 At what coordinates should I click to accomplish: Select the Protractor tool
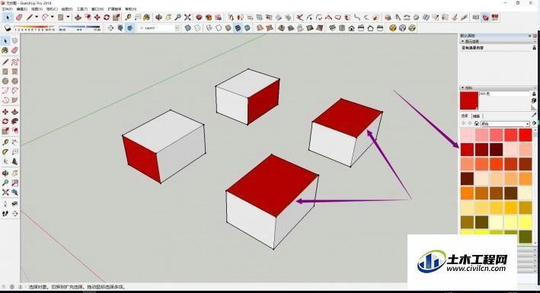tap(5, 152)
